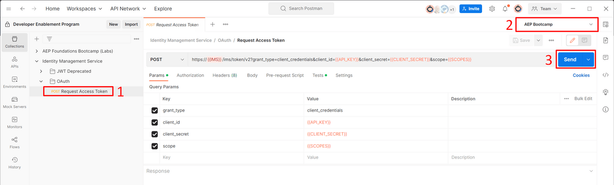Switch to the Pre-request Script tab

tap(285, 75)
